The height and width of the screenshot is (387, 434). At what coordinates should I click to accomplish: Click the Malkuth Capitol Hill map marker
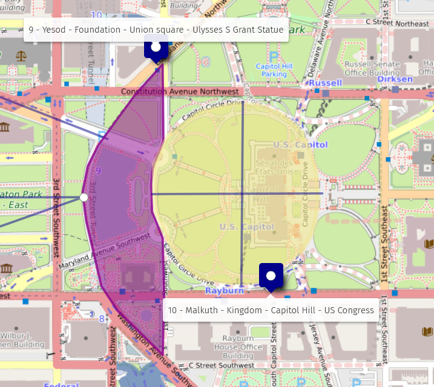pyautogui.click(x=271, y=276)
